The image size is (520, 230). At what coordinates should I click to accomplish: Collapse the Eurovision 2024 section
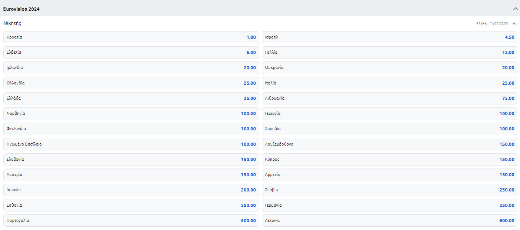click(515, 9)
